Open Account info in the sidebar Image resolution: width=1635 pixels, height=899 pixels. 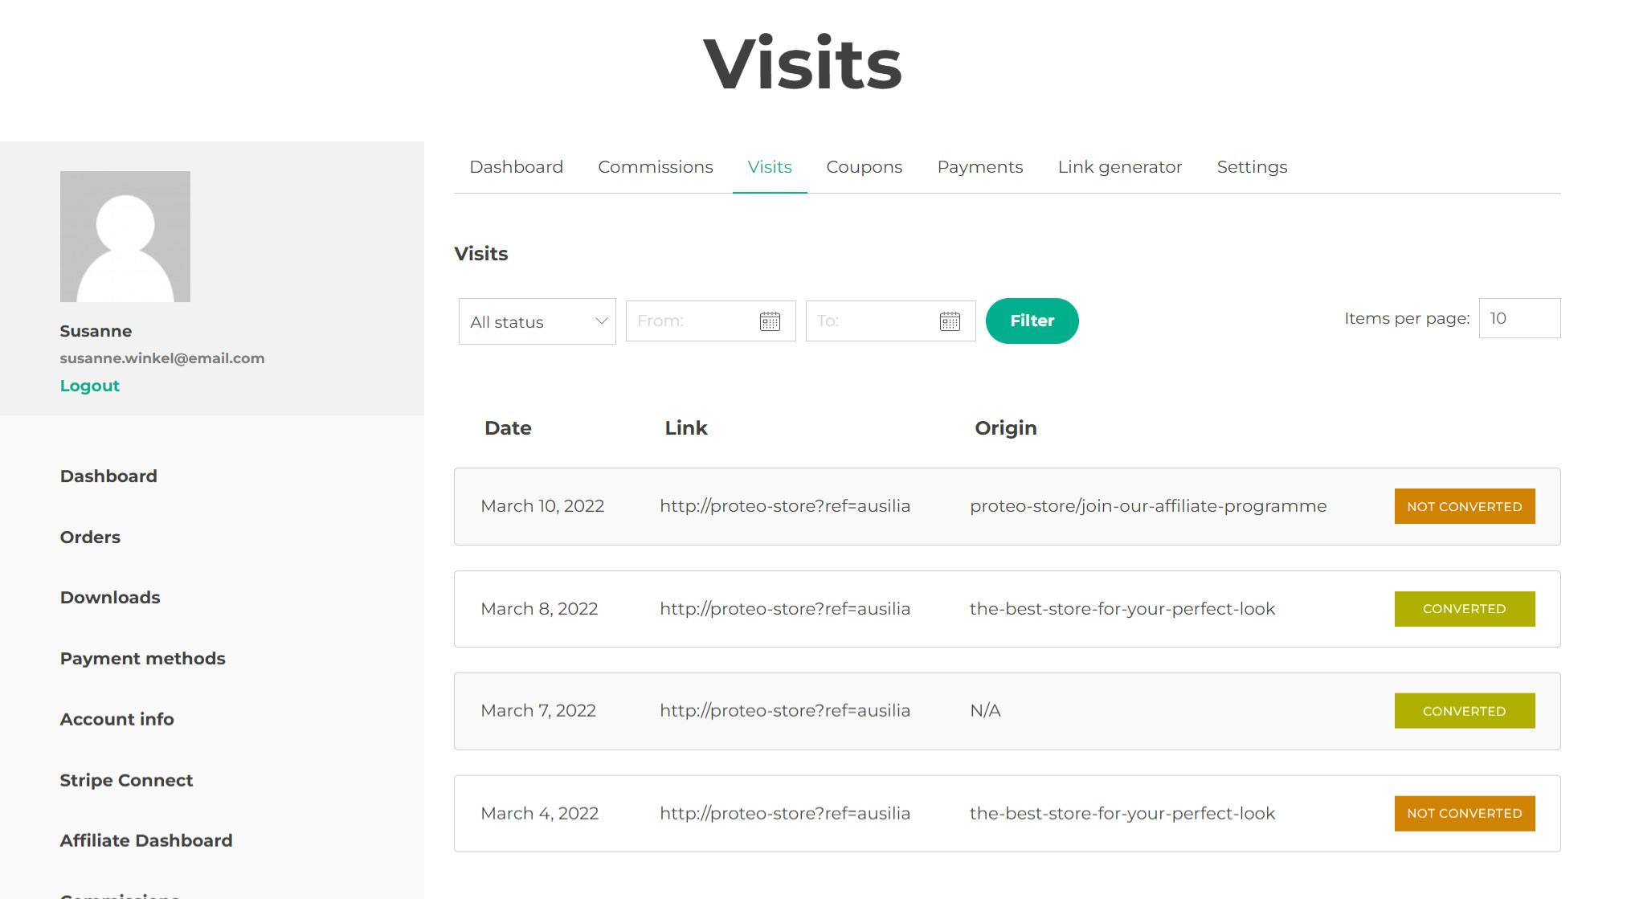pyautogui.click(x=116, y=719)
